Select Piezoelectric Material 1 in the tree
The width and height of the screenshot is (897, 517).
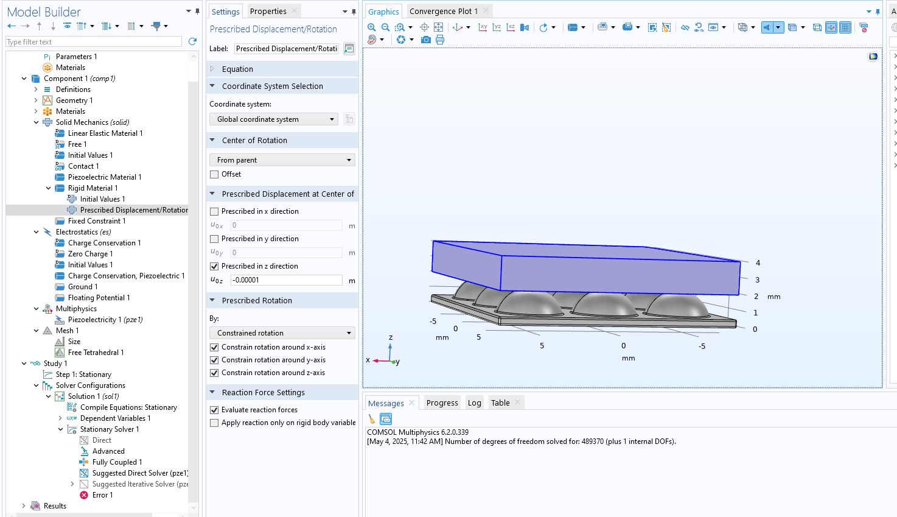[104, 177]
